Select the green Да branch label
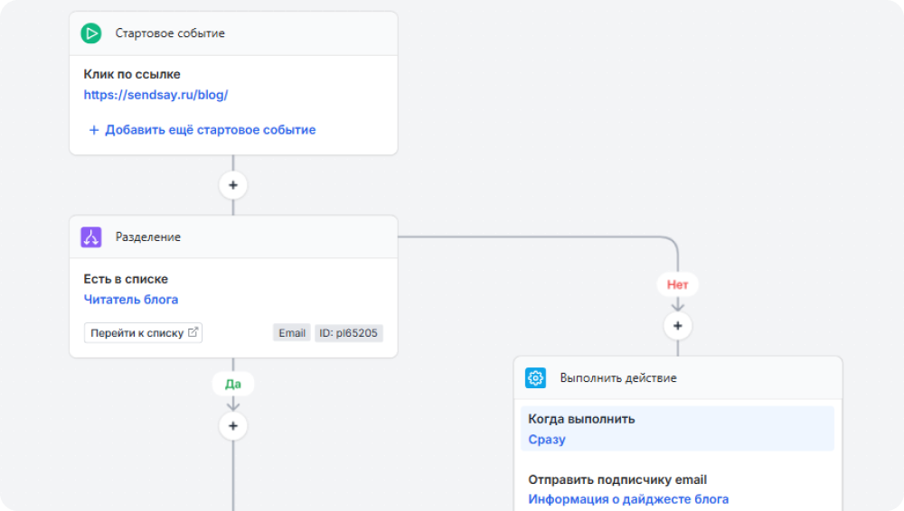Viewport: 904px width, 511px height. [x=233, y=384]
